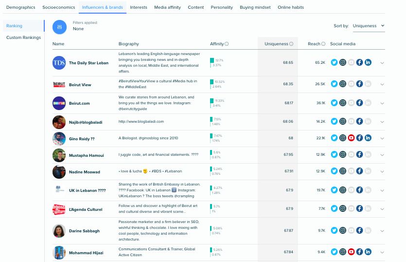This screenshot has height=262, width=406.
Task: Click the Uniqueness info icon
Action: click(291, 44)
